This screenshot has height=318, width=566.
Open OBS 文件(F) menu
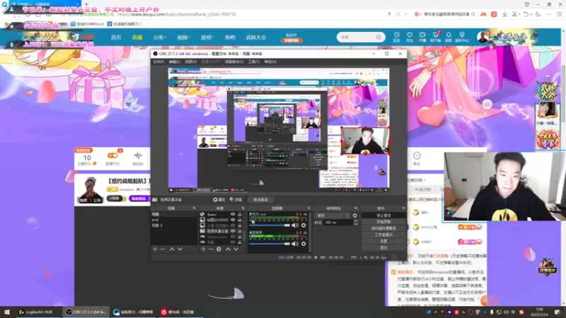pos(158,61)
